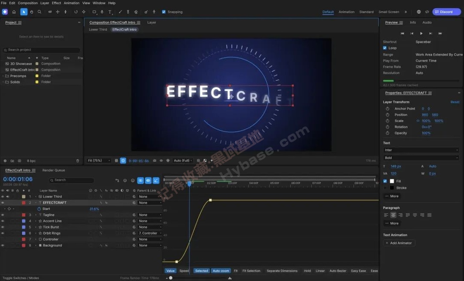Select the Hand tool in the toolbar
Viewport: 464px width, 281px height.
[31, 12]
